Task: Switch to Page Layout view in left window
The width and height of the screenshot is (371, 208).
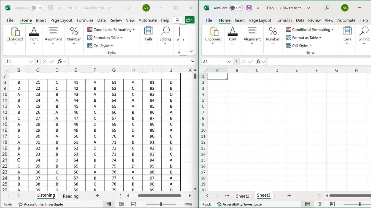Action: coord(121,204)
